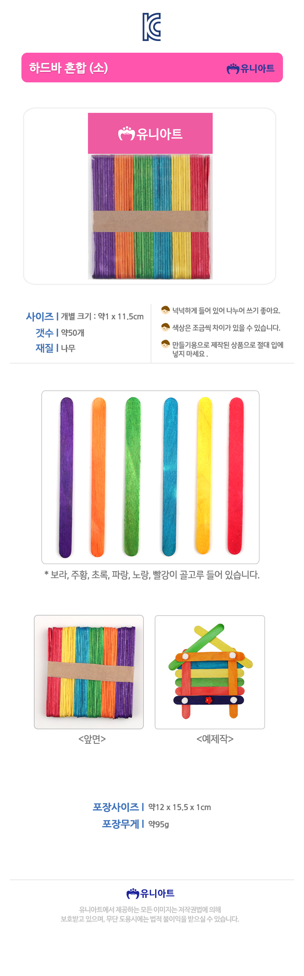The height and width of the screenshot is (976, 304).
Task: Select the purple craft stick
Action: (66, 477)
